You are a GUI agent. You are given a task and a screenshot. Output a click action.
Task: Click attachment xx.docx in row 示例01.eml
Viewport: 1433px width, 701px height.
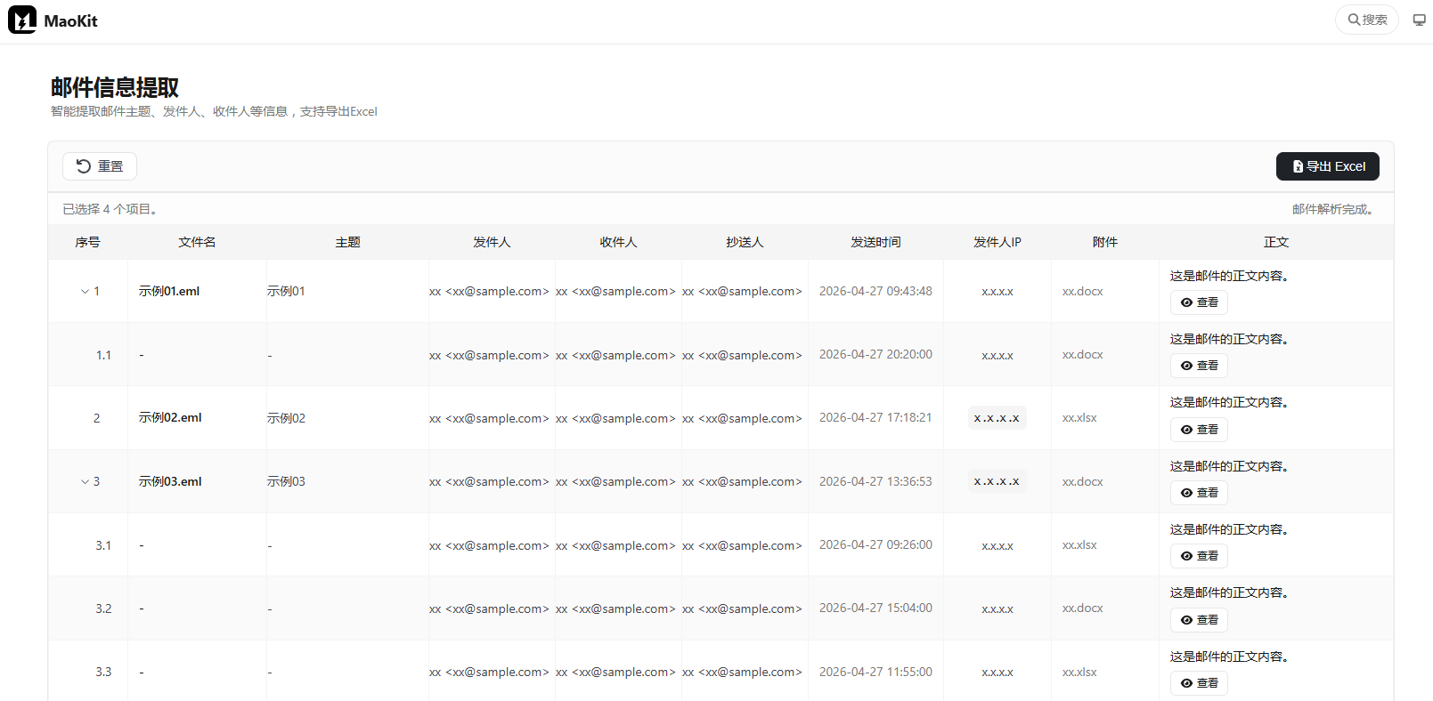pyautogui.click(x=1082, y=291)
